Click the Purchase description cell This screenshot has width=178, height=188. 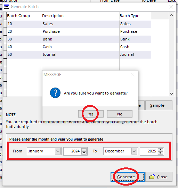pyautogui.click(x=81, y=31)
